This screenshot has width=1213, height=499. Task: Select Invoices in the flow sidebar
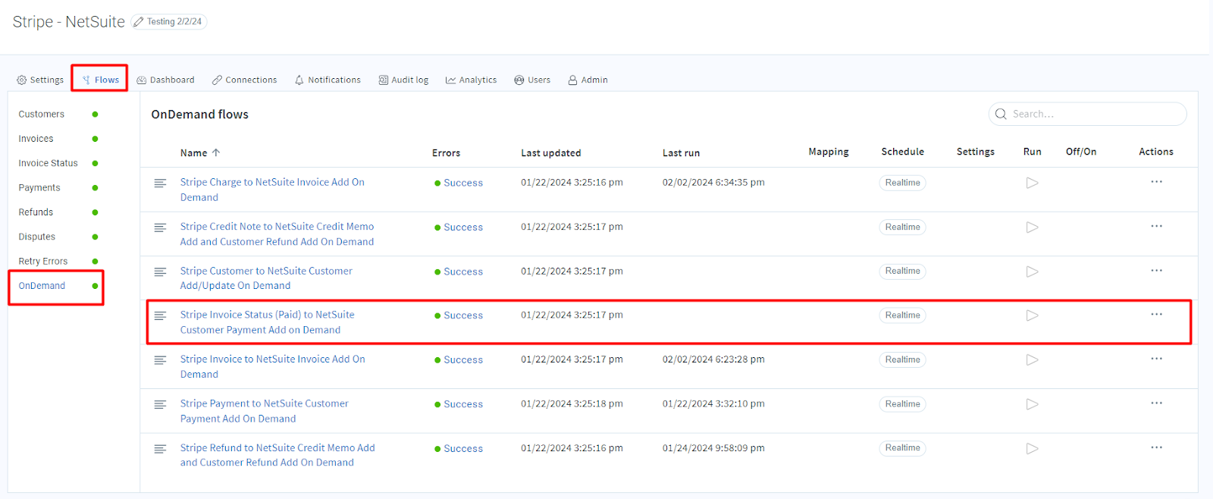(36, 139)
